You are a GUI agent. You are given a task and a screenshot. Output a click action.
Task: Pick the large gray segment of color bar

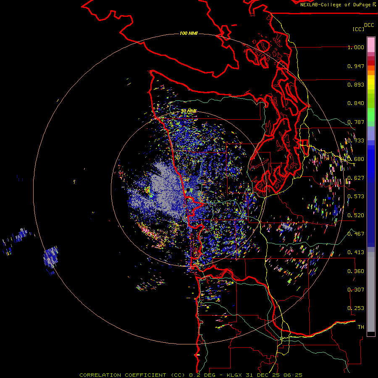(371, 292)
